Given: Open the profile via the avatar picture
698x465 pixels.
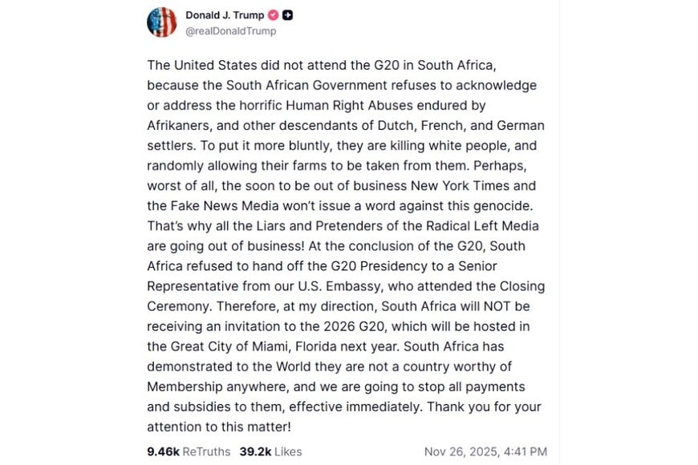Looking at the screenshot, I should [x=161, y=22].
